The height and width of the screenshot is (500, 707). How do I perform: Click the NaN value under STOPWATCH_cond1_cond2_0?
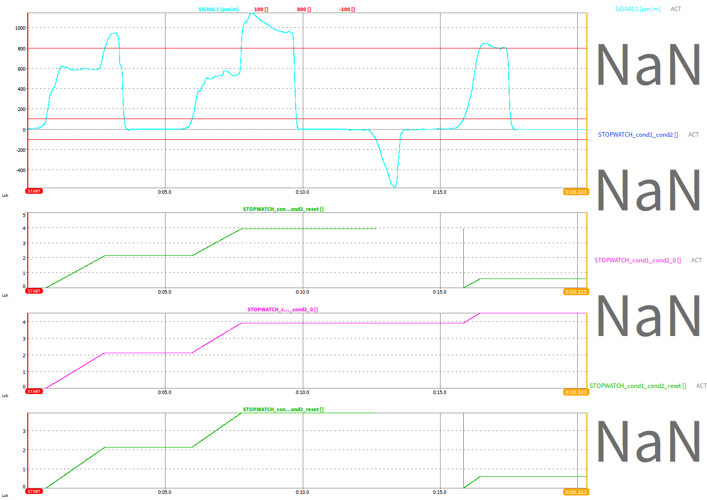(x=648, y=316)
